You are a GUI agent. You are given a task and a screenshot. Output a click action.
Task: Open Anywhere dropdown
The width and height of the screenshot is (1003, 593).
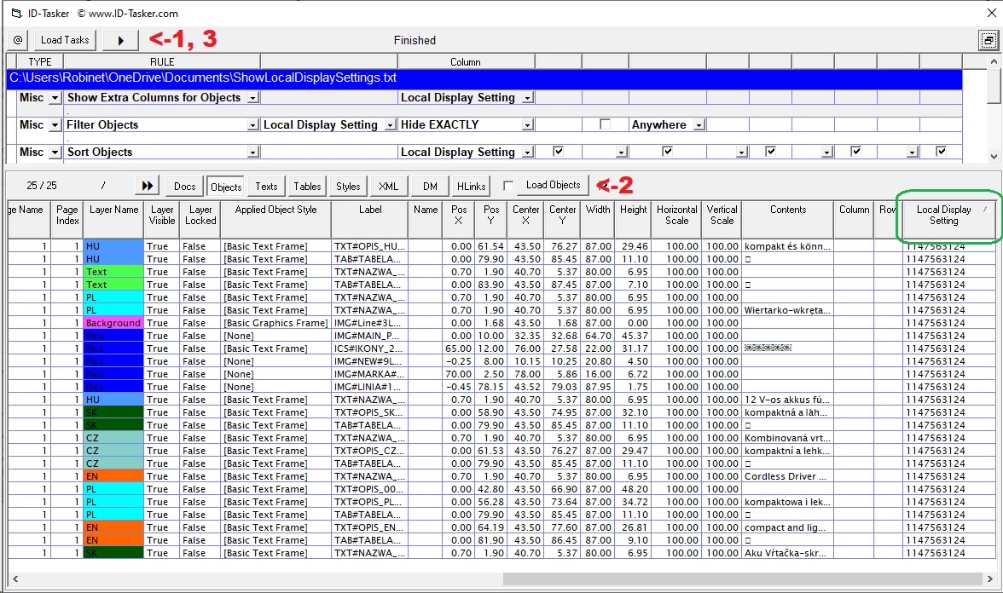pos(699,125)
